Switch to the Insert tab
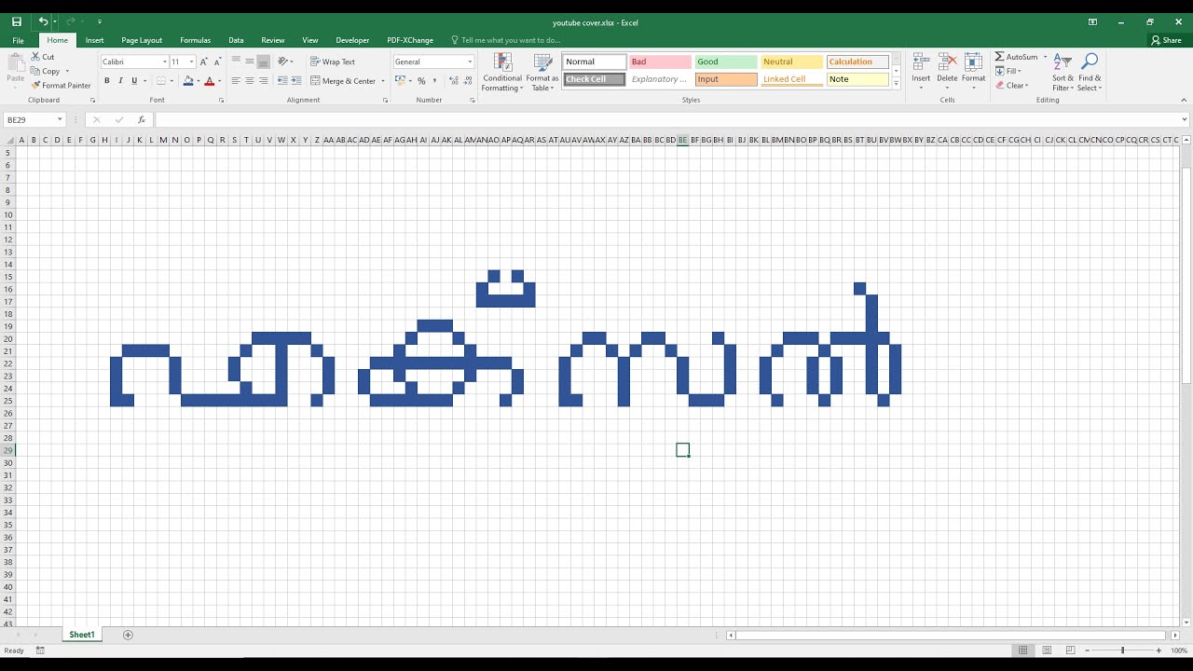This screenshot has height=671, width=1193. pyautogui.click(x=94, y=40)
